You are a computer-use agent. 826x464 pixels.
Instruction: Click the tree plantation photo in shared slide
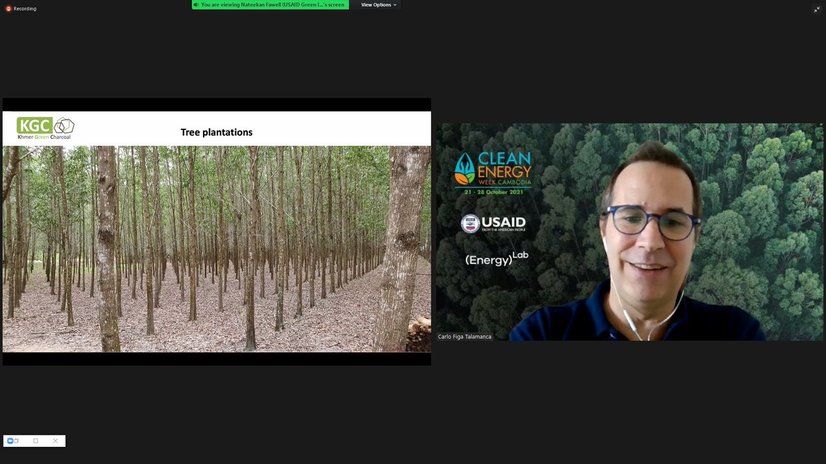point(217,249)
